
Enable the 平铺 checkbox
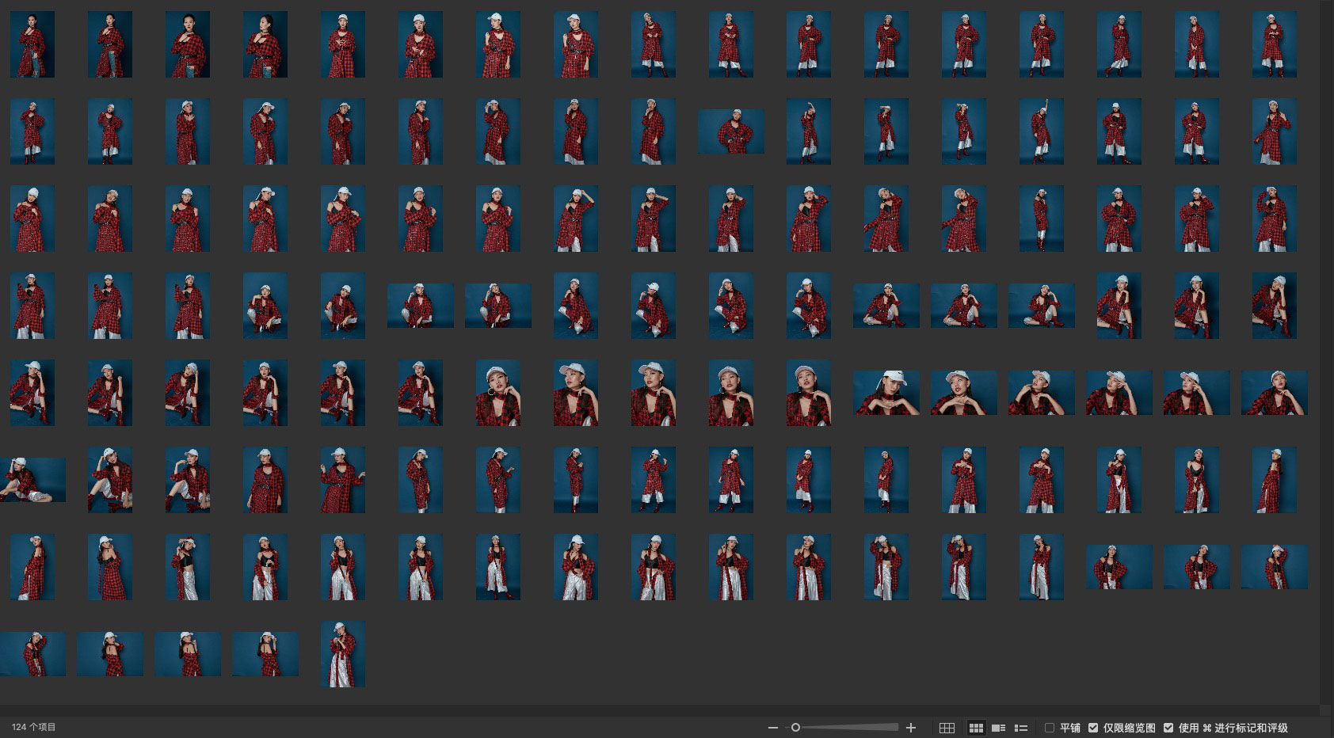[1050, 728]
